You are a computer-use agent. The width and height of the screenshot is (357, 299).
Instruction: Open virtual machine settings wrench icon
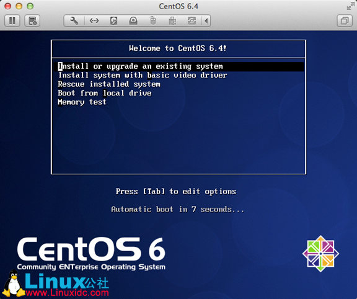coord(74,20)
